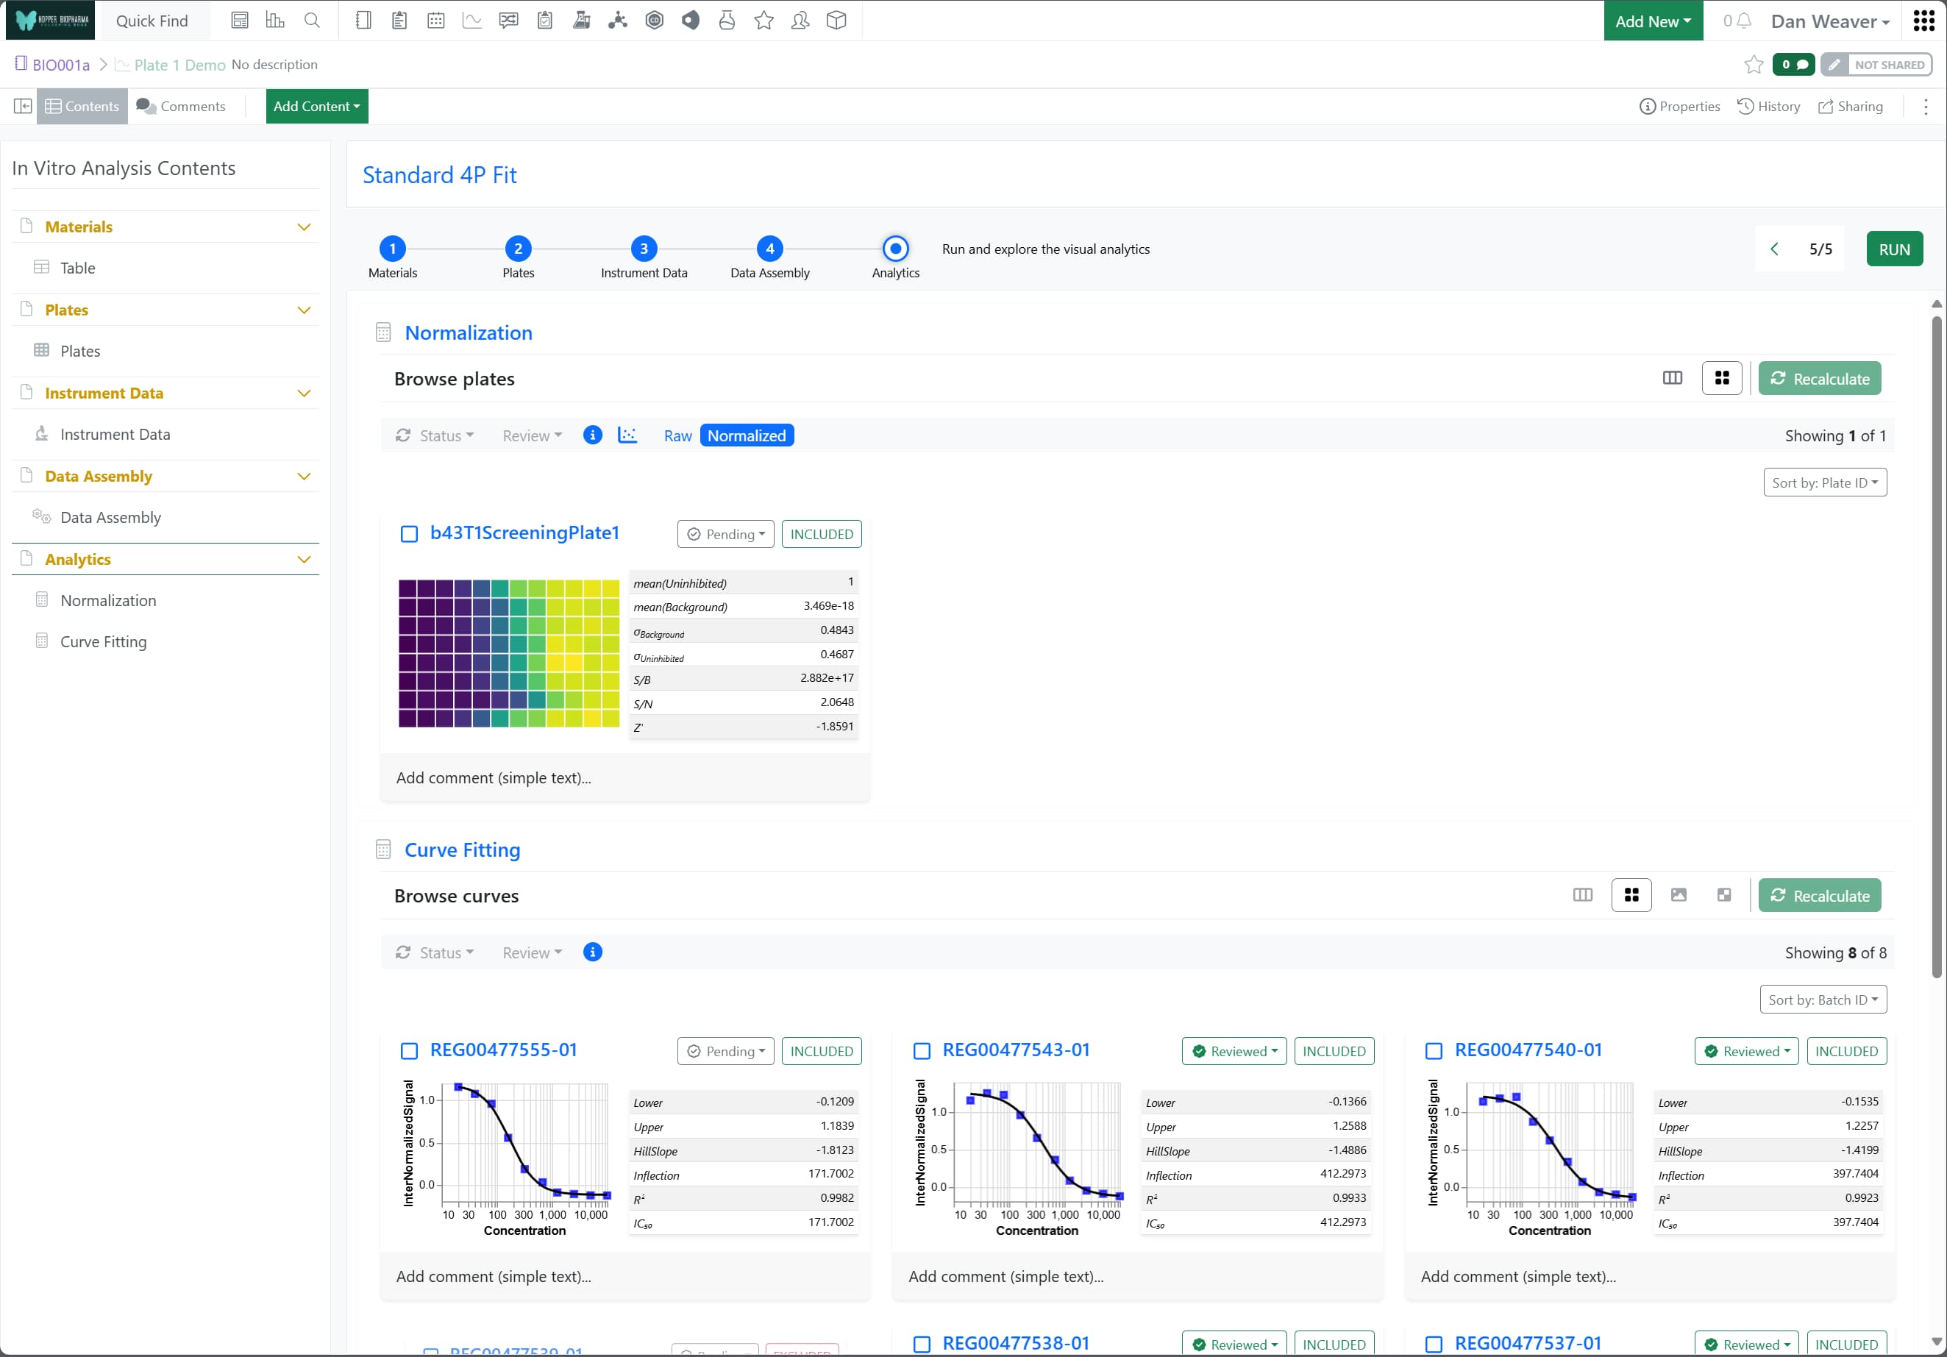Check the b43T1ScreeningPlate1 checkbox
The height and width of the screenshot is (1357, 1947).
coord(409,533)
